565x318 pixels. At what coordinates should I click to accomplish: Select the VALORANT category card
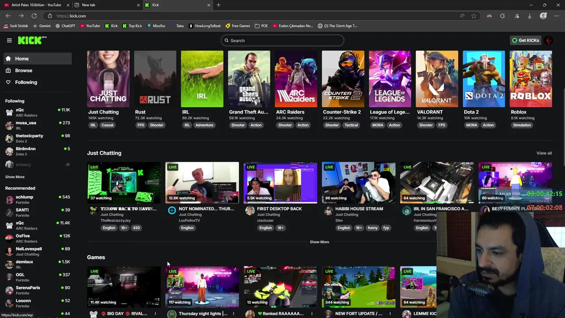(437, 79)
